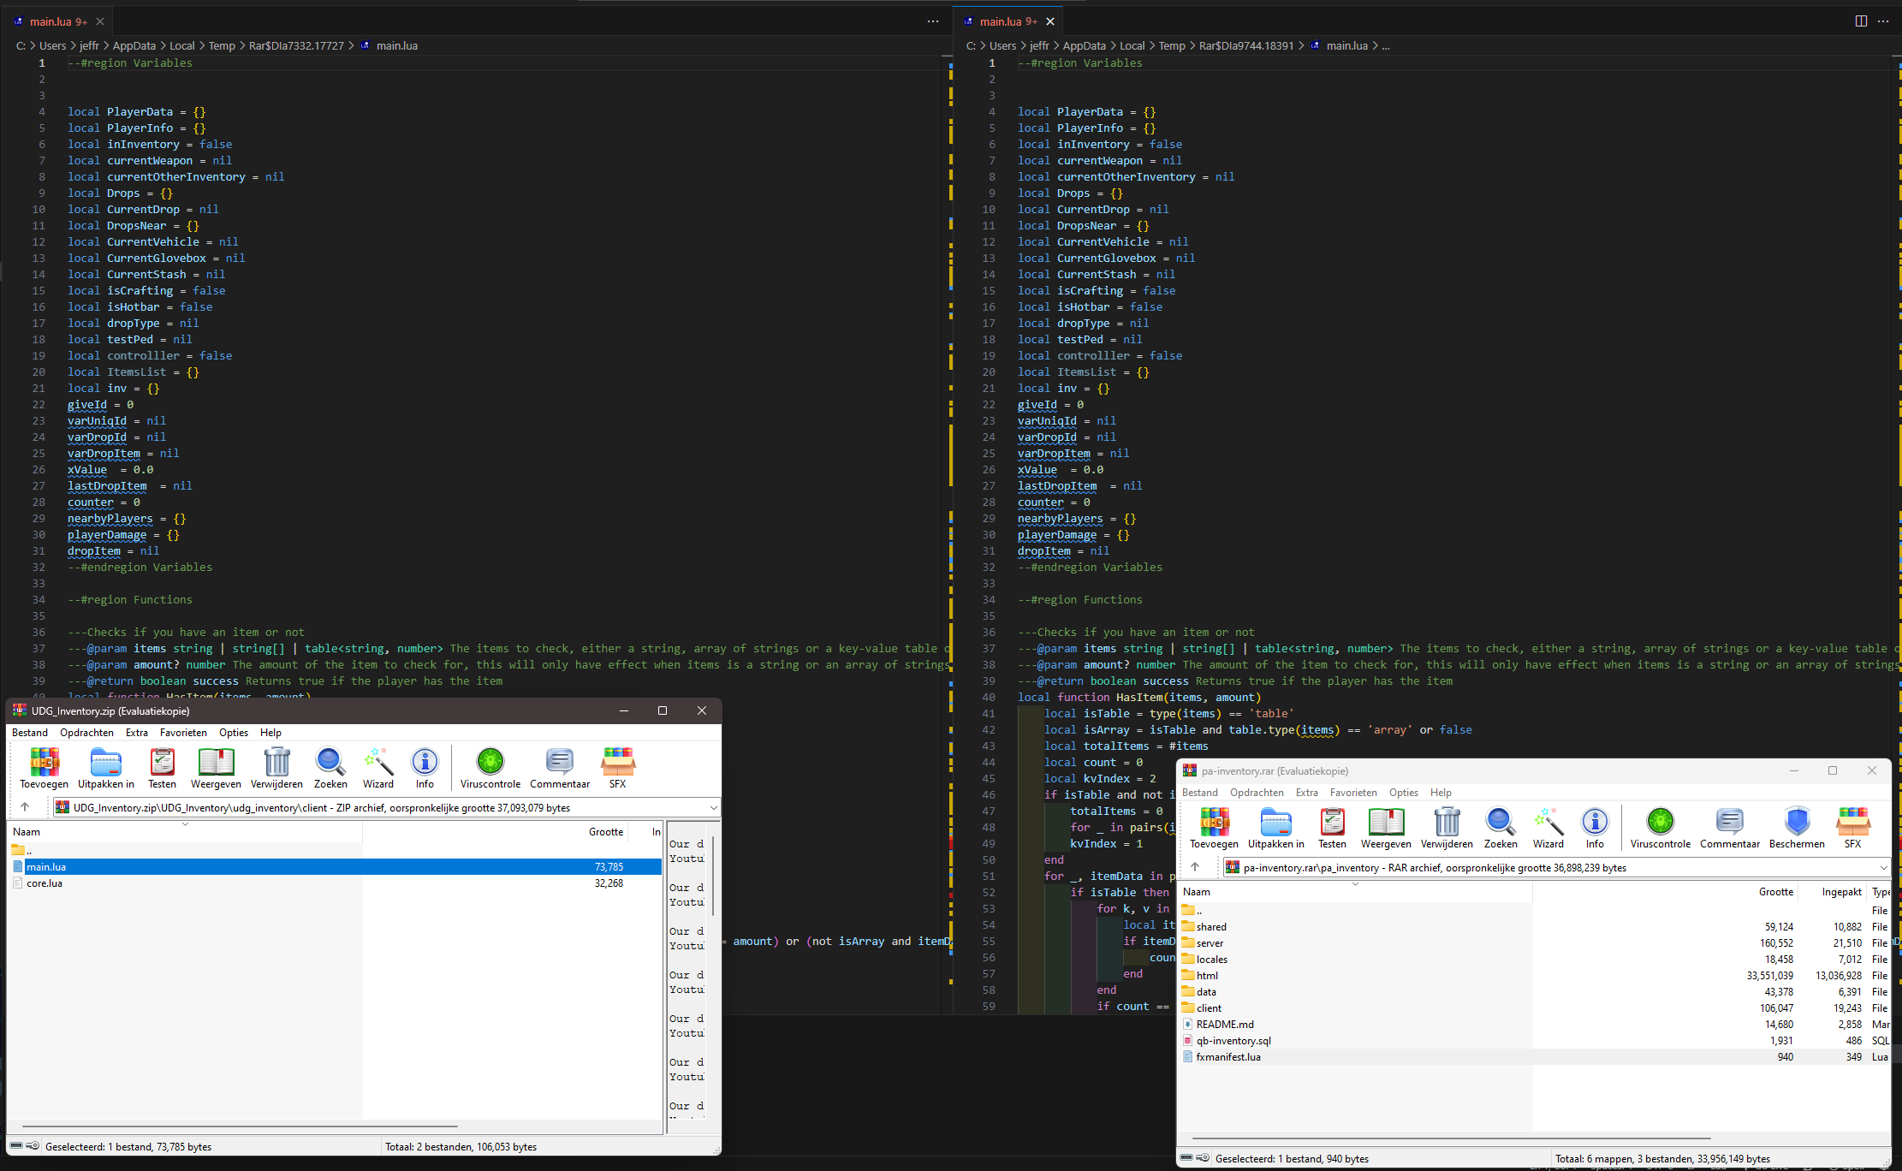1902x1171 pixels.
Task: Click Verwijderen icon in pa-inventory.rar window
Action: pyautogui.click(x=1447, y=821)
